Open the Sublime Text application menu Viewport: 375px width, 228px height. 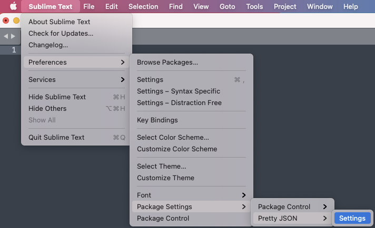(x=51, y=6)
